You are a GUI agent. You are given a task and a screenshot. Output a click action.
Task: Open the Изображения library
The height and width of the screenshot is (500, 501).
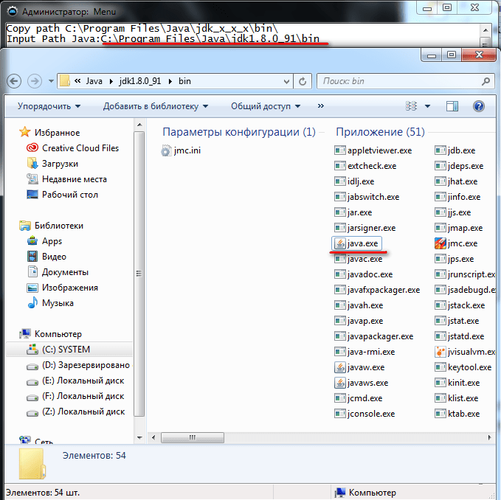[x=70, y=288]
